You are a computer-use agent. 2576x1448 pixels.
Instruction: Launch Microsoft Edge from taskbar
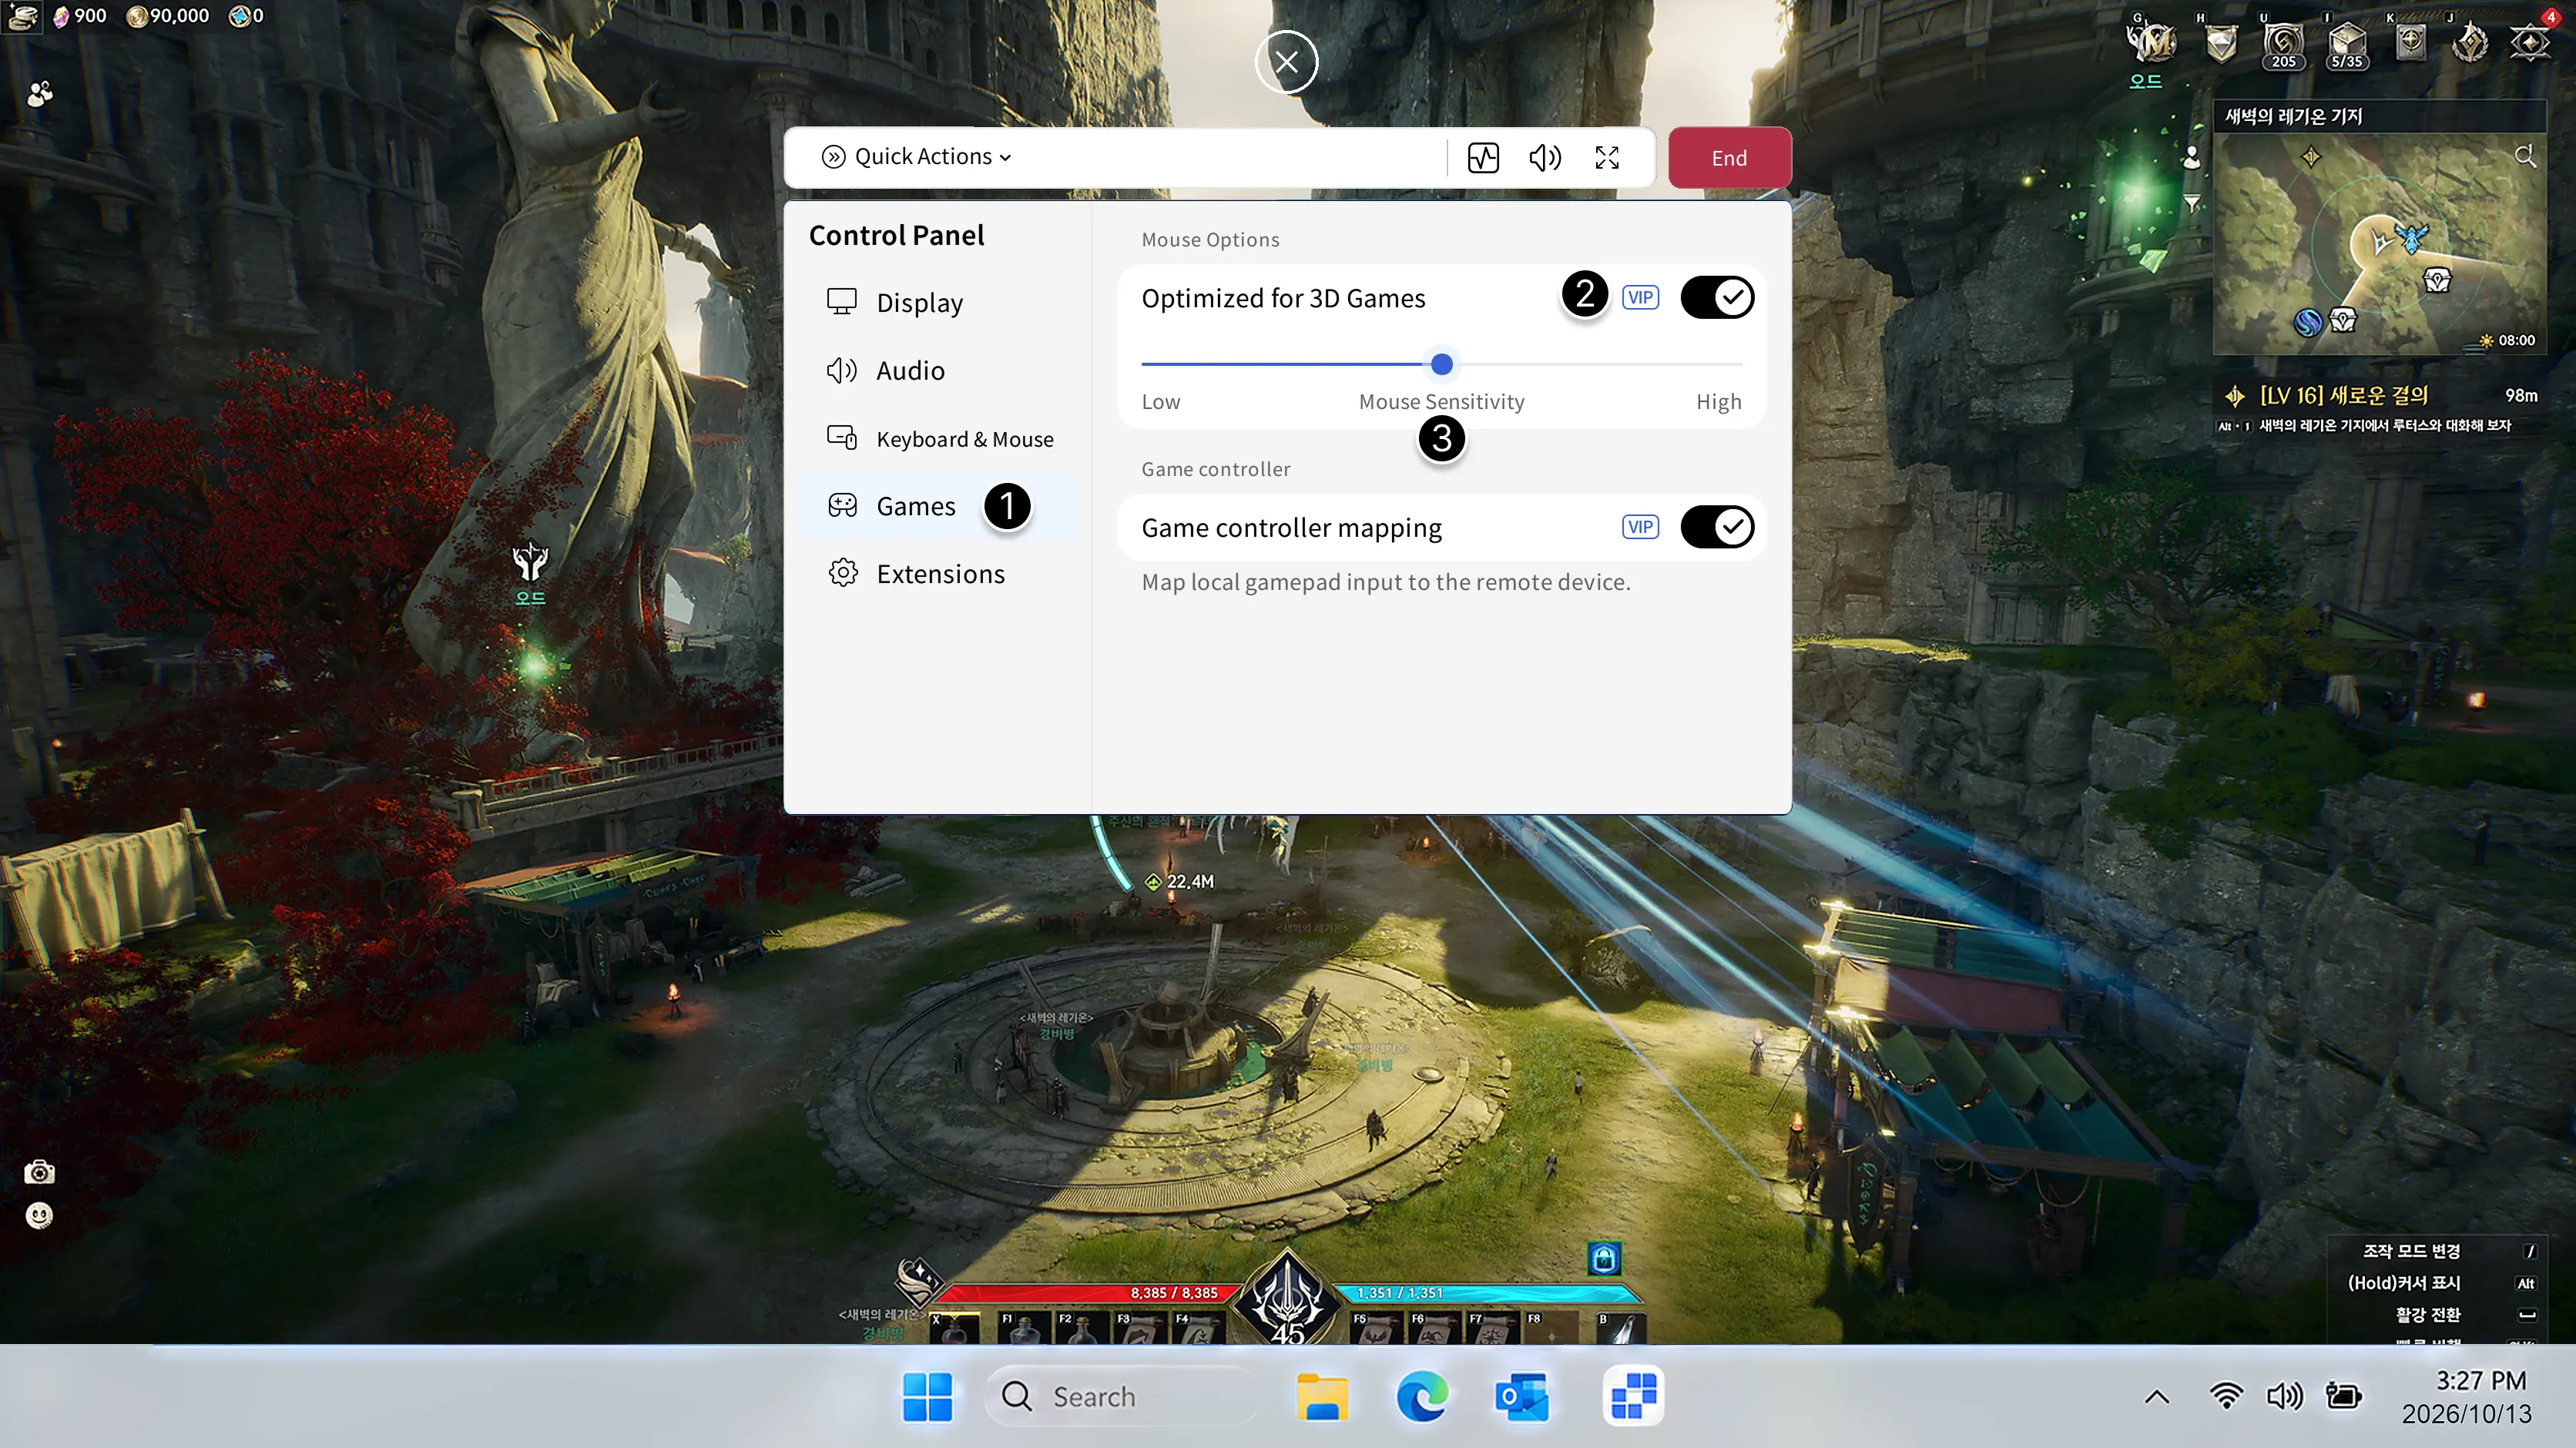click(1422, 1396)
